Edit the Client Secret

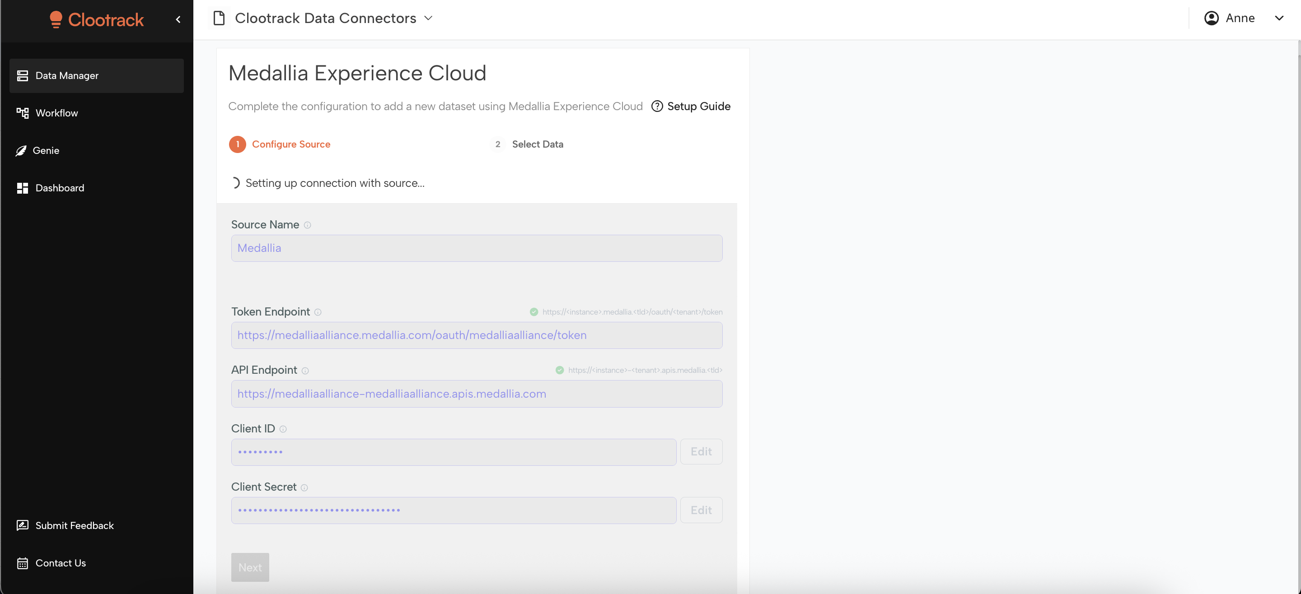701,510
